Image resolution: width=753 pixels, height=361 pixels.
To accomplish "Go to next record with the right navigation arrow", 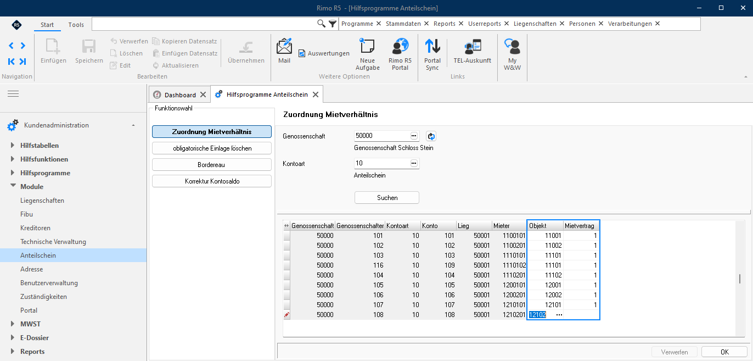I will (x=23, y=46).
